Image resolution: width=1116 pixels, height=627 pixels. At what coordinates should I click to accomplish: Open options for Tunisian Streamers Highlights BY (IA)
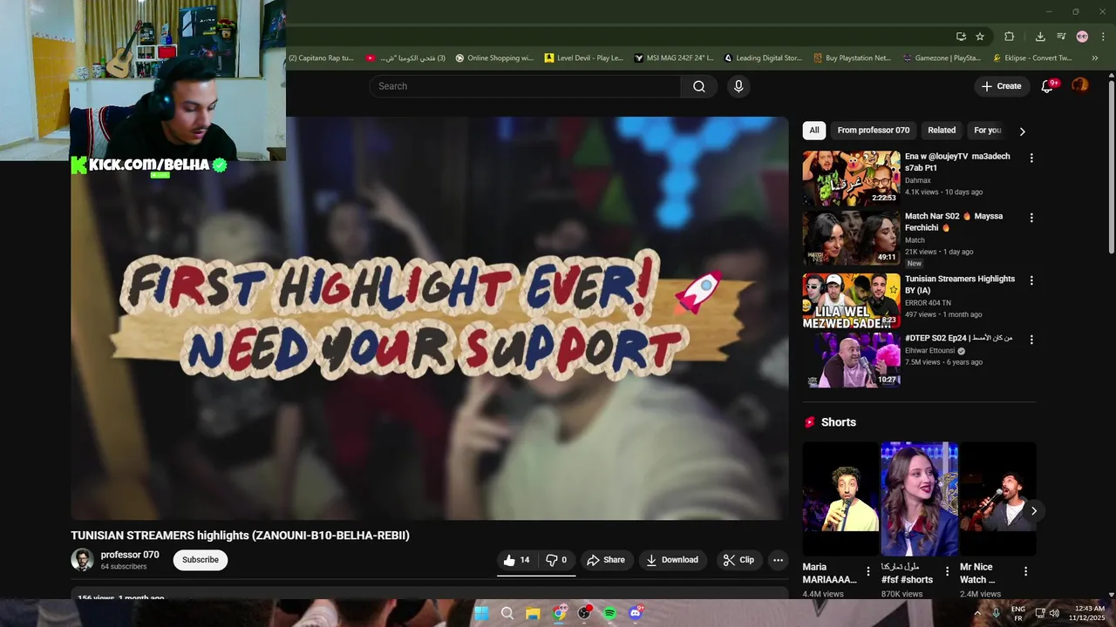coord(1031,280)
